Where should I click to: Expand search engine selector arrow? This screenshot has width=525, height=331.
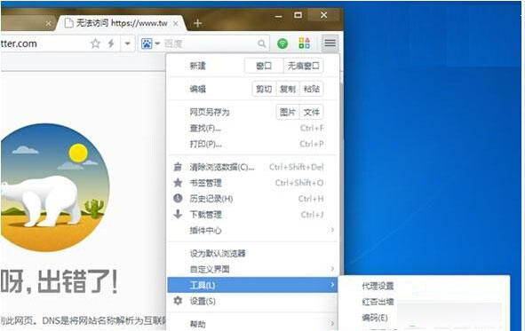(157, 43)
